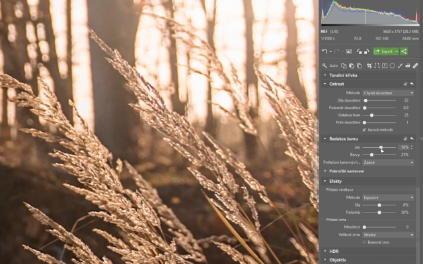Open the Metoda Chytré doostření dropdown
Screen dimensions: 423x264
click(x=388, y=93)
